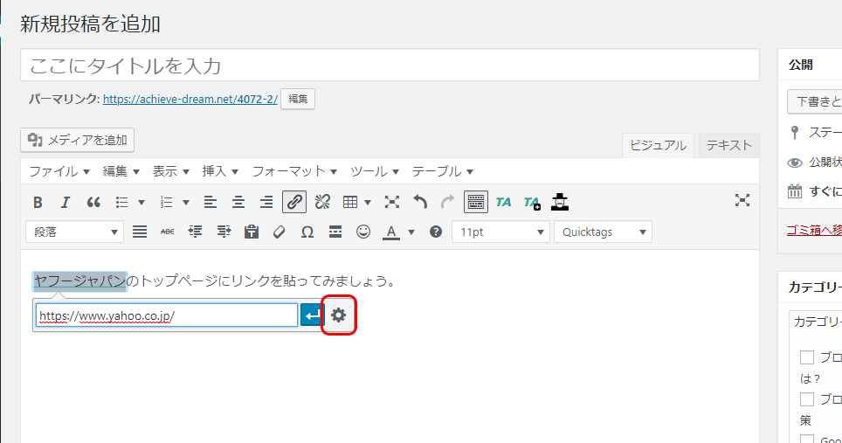Click the green TA icon
This screenshot has height=443, width=842.
coord(504,203)
